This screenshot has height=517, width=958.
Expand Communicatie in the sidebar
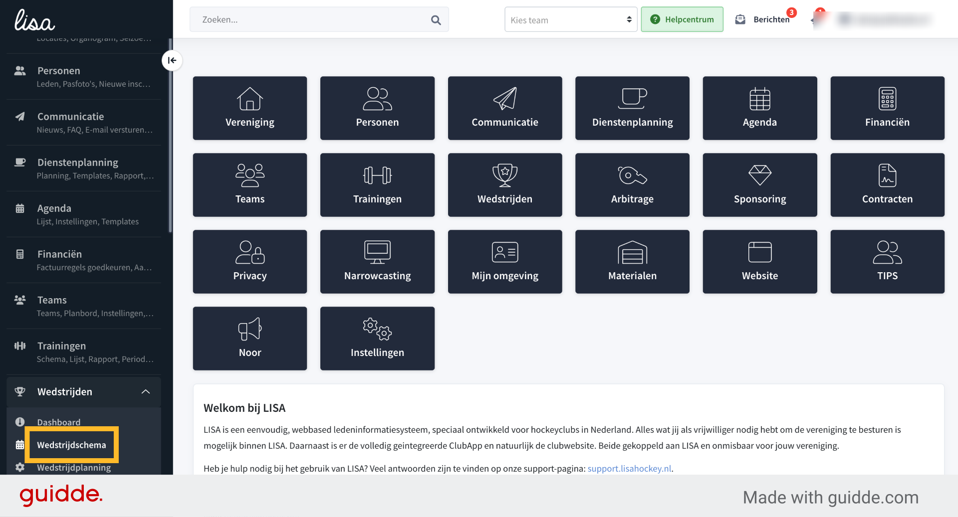[84, 123]
